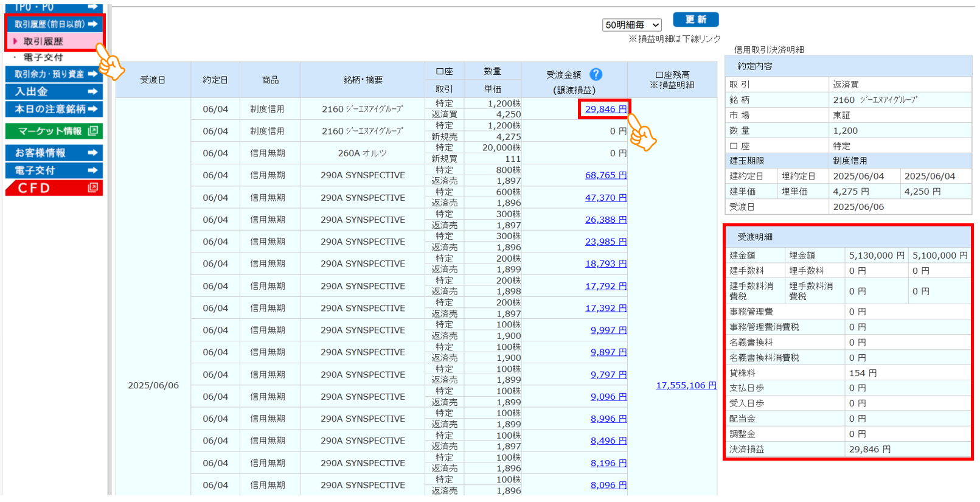Open account balance link 17,555,106 円
Image resolution: width=980 pixels, height=502 pixels.
click(686, 385)
